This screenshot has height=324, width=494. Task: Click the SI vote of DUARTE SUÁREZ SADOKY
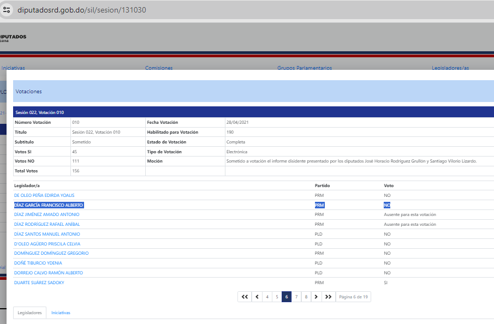click(x=385, y=283)
